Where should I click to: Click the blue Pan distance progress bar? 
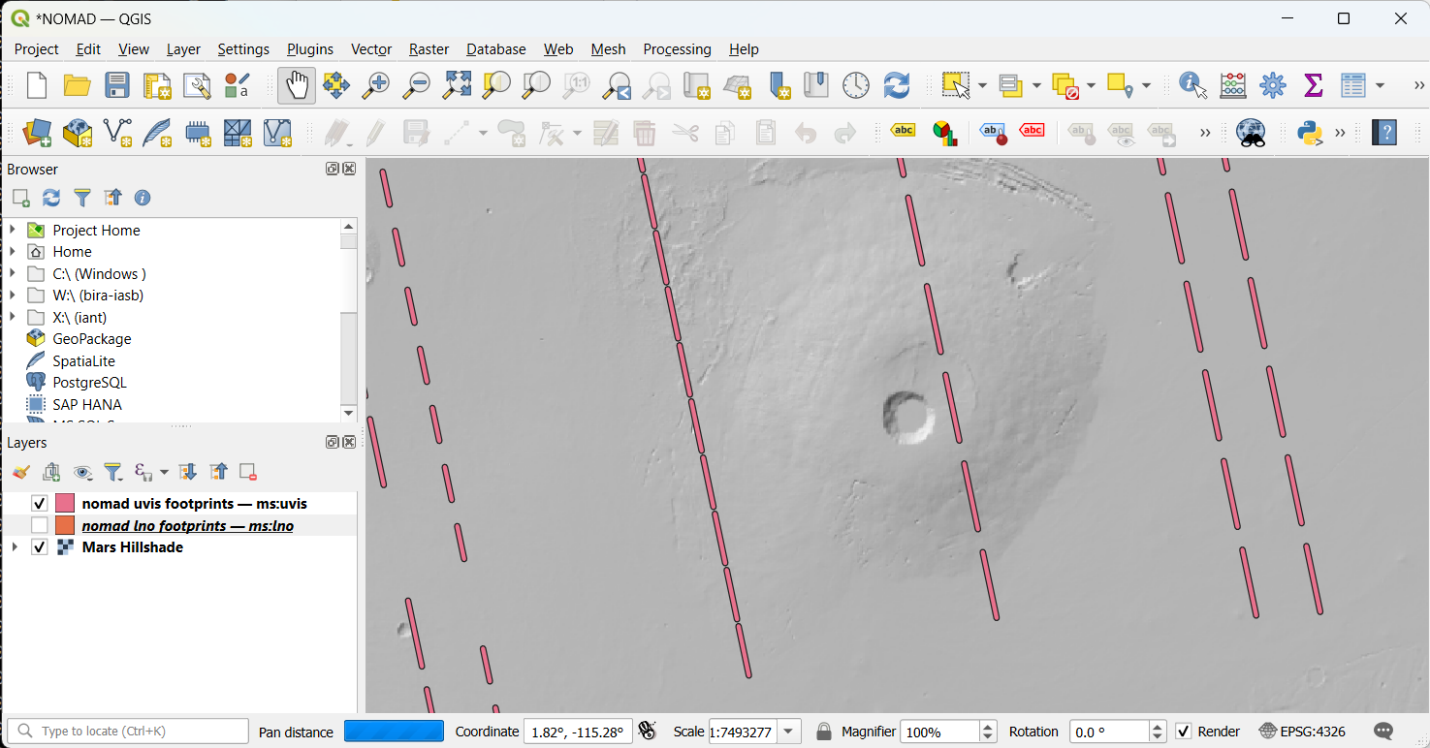tap(394, 731)
